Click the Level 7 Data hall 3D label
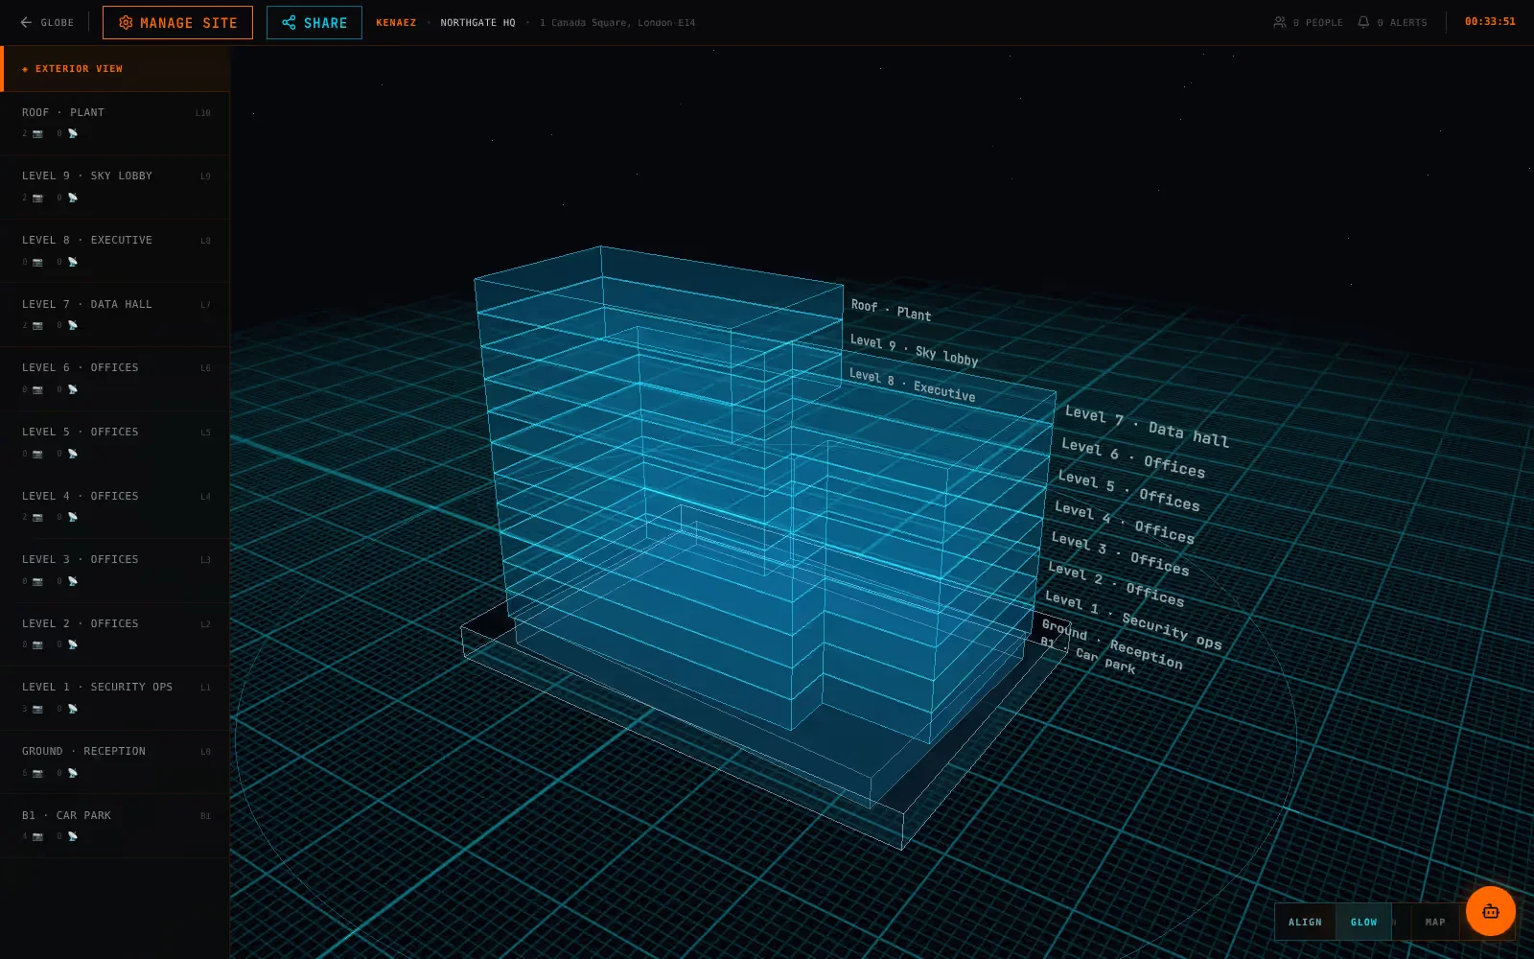The width and height of the screenshot is (1534, 959). (x=1147, y=427)
